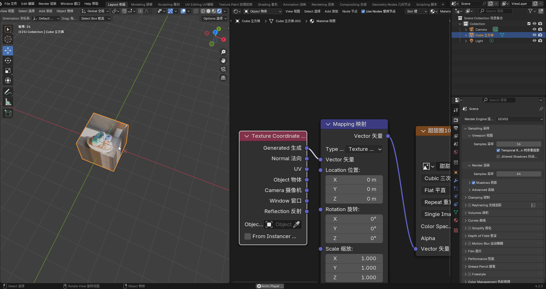This screenshot has width=546, height=289.
Task: Enable From Instancer checkbox
Action: (248, 236)
